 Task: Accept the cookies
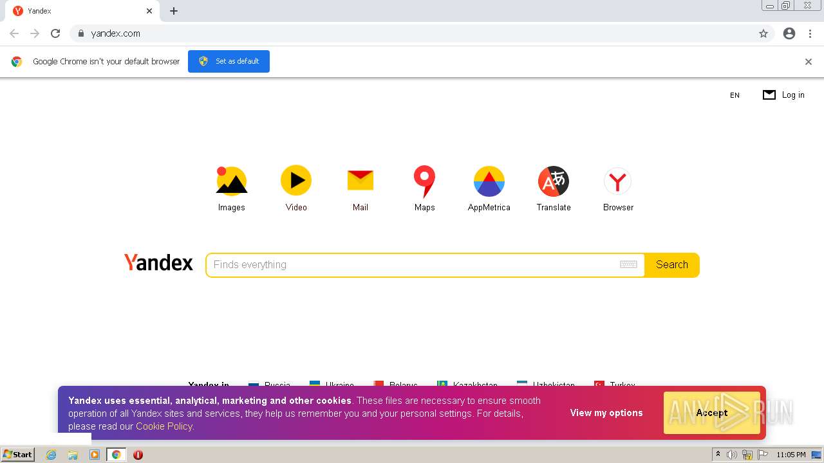[712, 413]
